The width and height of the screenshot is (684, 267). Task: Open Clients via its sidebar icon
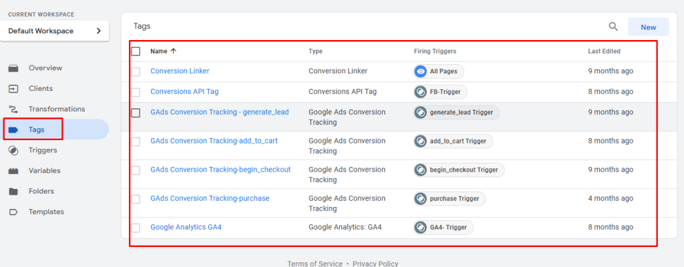tap(13, 89)
